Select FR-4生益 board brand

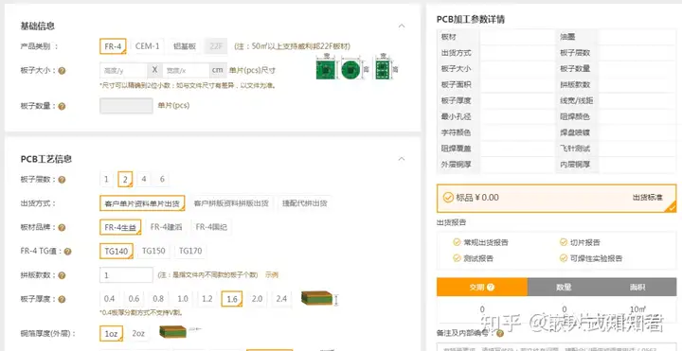(x=120, y=227)
